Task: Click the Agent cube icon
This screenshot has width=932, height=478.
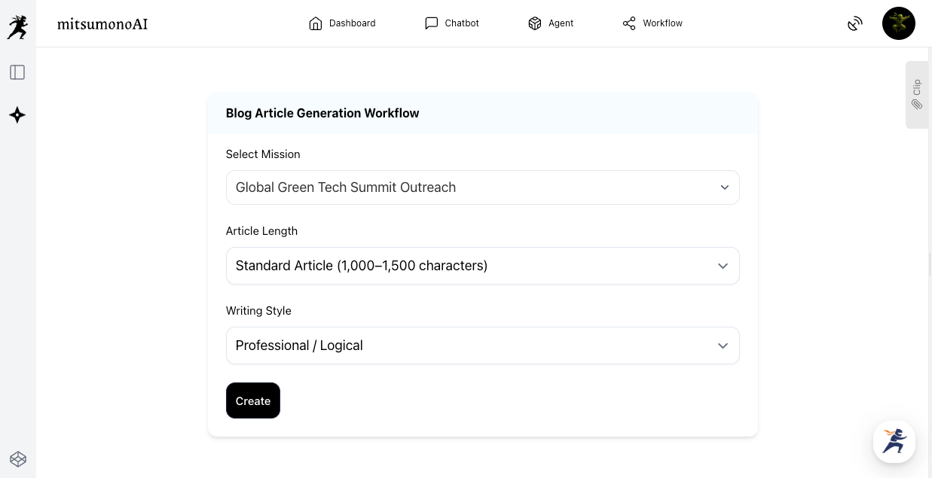Action: tap(535, 23)
